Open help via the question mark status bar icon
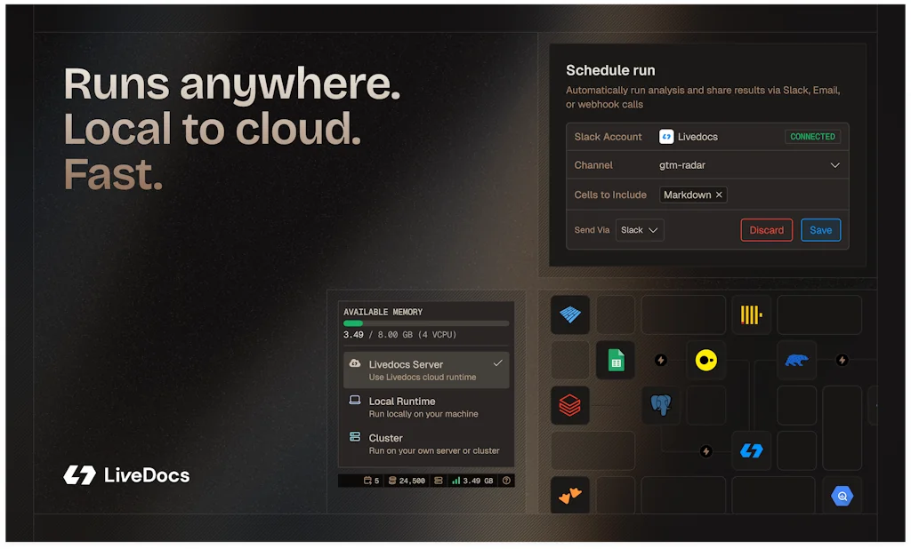 (x=505, y=481)
